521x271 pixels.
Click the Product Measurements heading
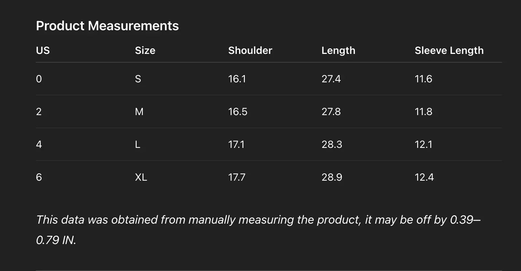pyautogui.click(x=107, y=26)
